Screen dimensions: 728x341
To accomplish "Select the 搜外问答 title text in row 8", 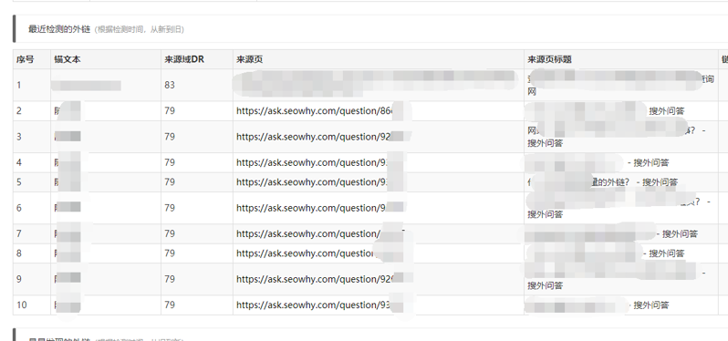I will pos(667,253).
